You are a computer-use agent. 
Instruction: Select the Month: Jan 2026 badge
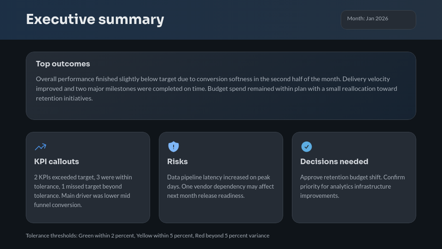click(x=378, y=20)
